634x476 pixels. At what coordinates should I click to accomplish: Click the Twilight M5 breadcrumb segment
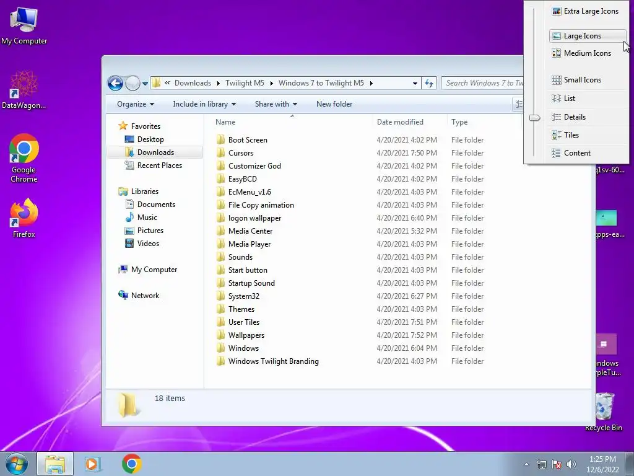click(x=245, y=83)
